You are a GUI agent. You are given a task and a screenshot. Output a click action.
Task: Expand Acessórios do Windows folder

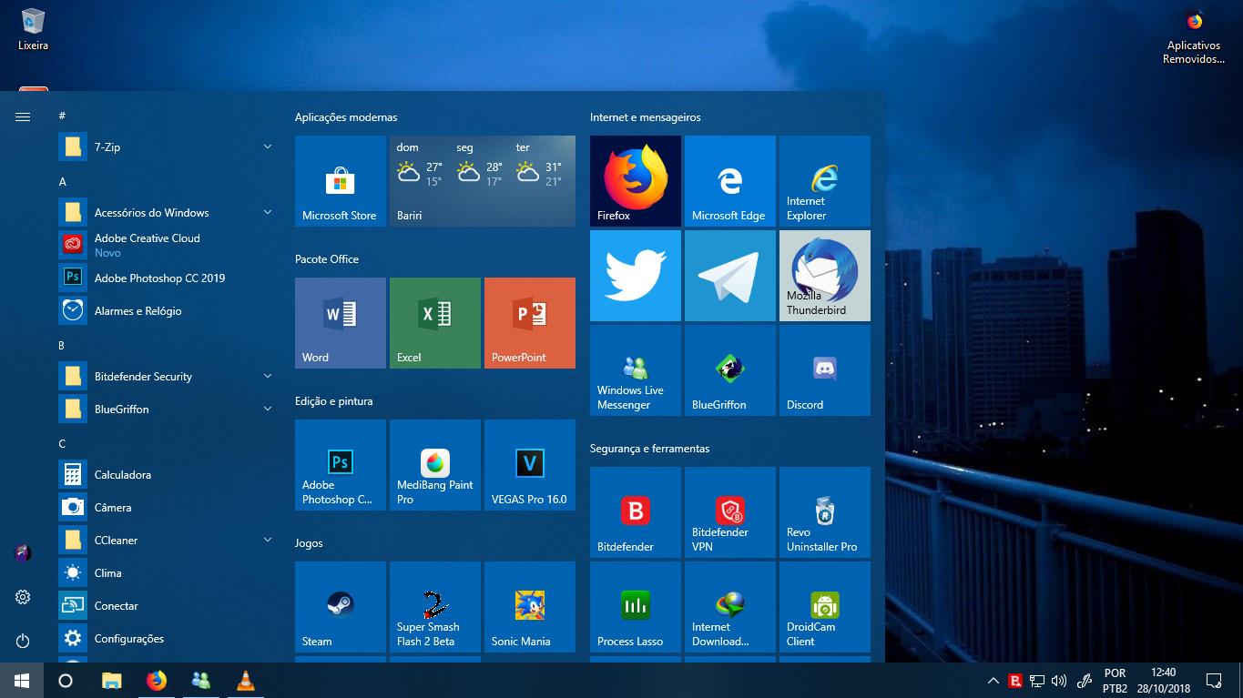168,212
